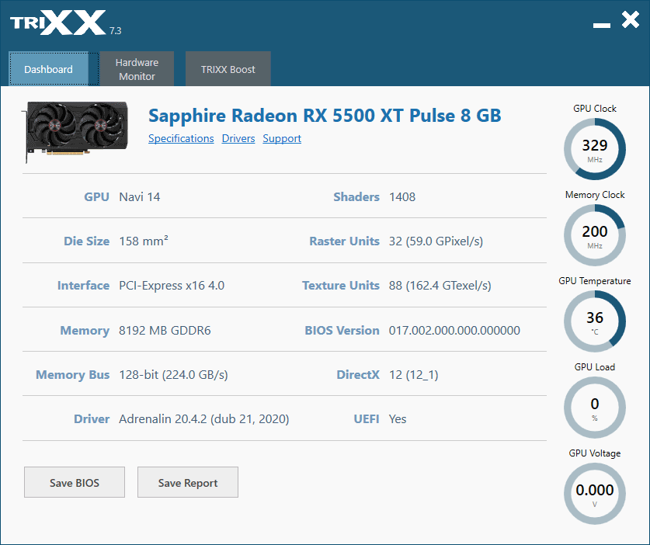Open the TRIXX Boost tab

click(228, 69)
